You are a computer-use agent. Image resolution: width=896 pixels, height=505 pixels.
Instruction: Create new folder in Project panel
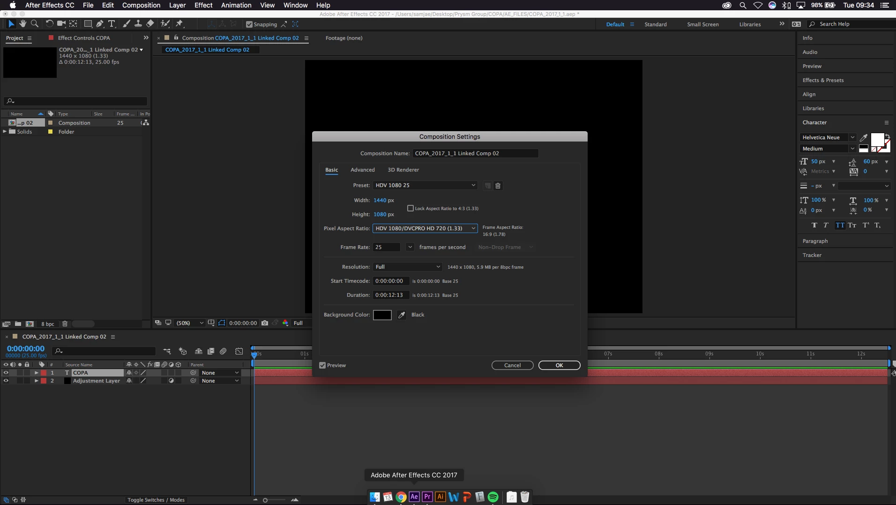point(18,324)
